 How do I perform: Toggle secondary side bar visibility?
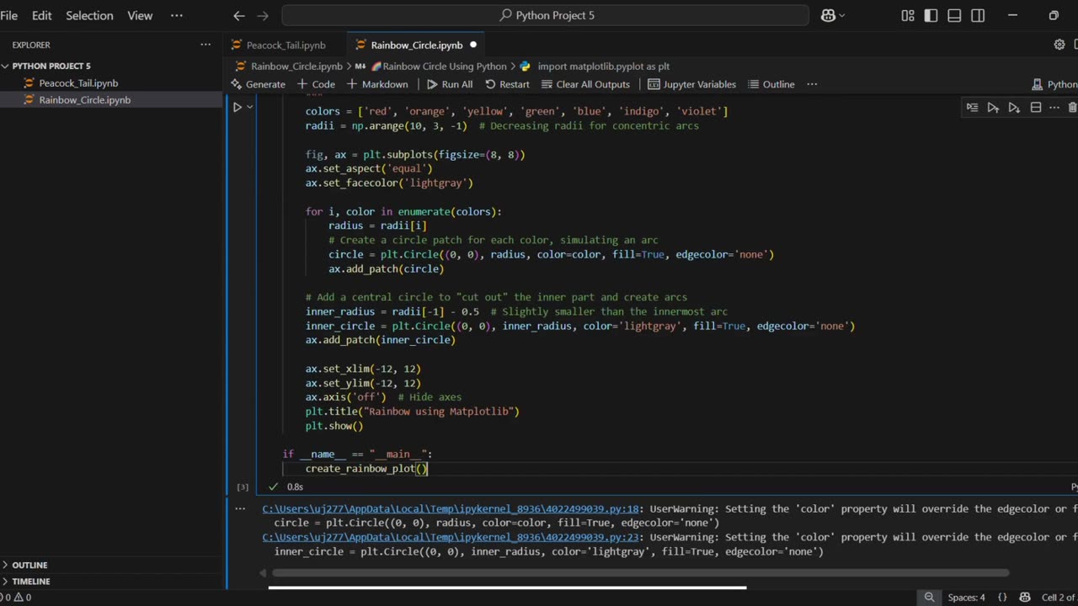click(x=978, y=15)
